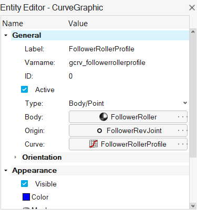Viewport: 197px width, 210px height.
Task: Click the body icon beside FollowerRoller
Action: (103, 117)
